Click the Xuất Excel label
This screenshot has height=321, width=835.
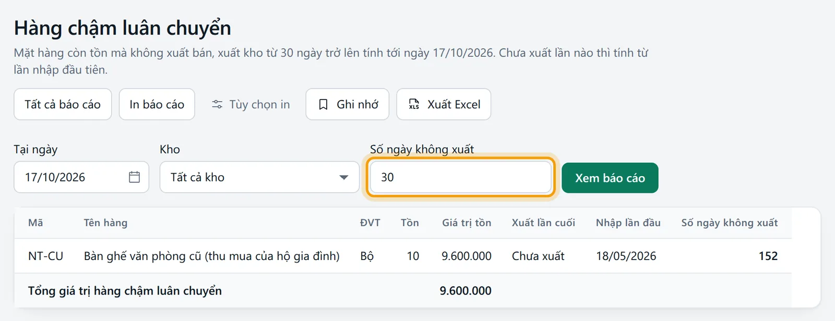454,104
